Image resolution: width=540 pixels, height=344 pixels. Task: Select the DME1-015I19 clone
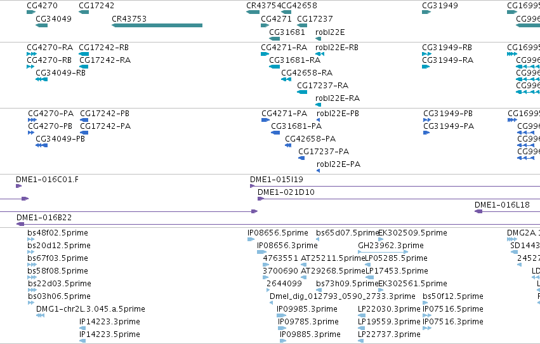pyautogui.click(x=395, y=187)
